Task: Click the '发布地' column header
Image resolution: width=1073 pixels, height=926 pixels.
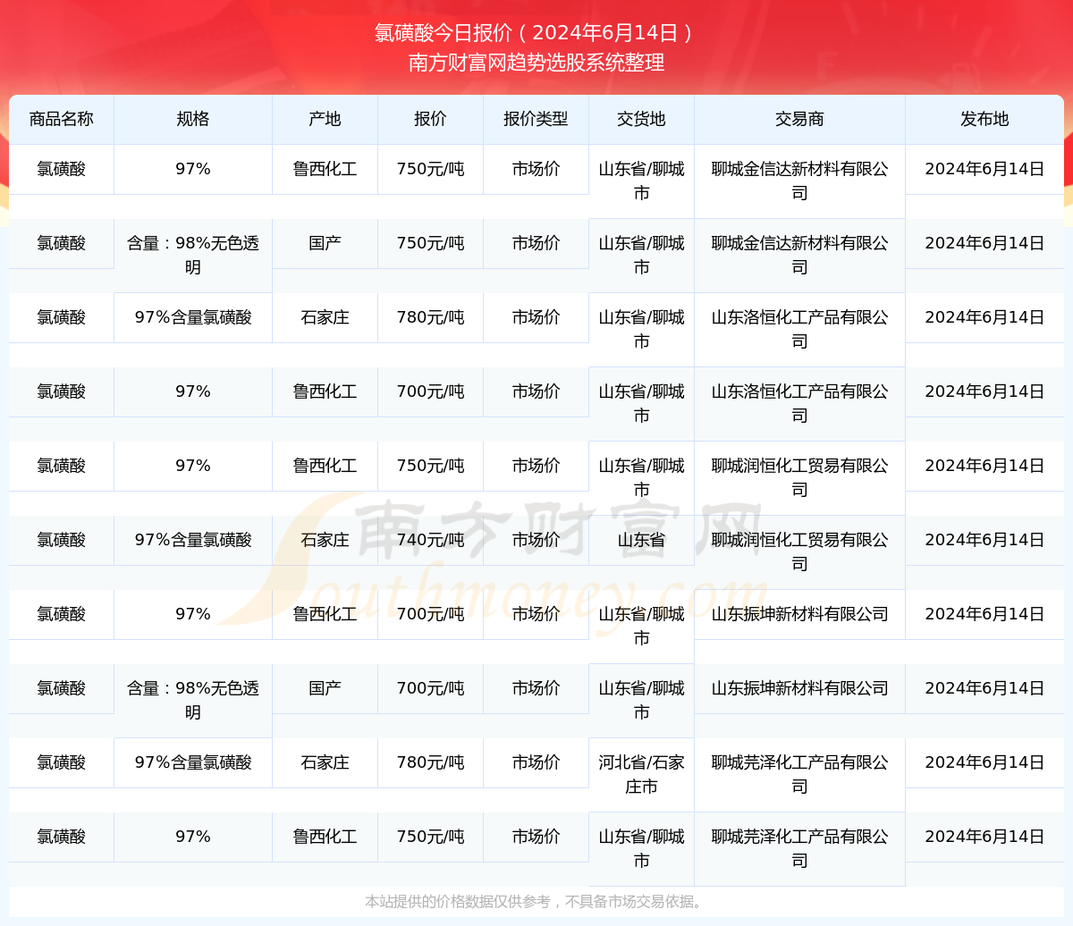Action: [984, 119]
